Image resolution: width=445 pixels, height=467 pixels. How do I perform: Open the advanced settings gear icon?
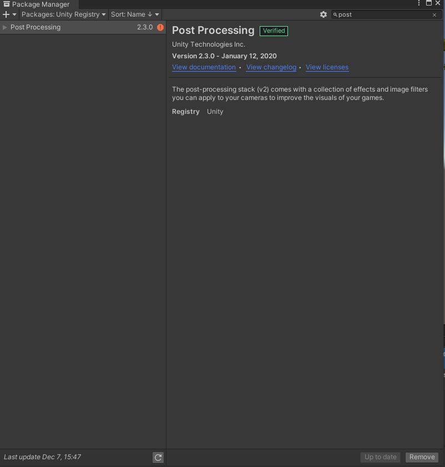(323, 14)
